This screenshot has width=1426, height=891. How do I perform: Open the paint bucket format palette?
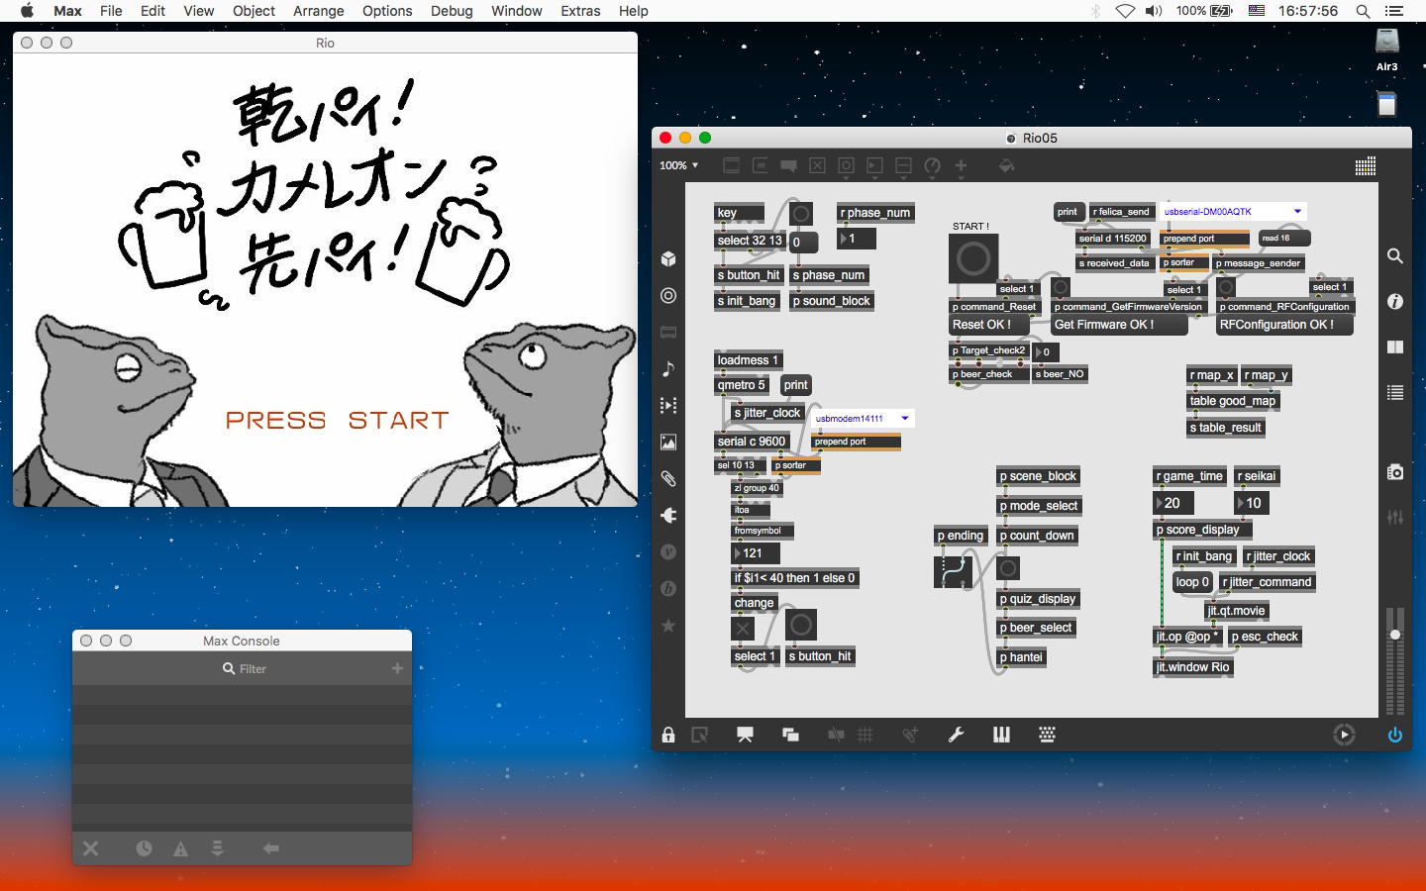[x=1006, y=165]
